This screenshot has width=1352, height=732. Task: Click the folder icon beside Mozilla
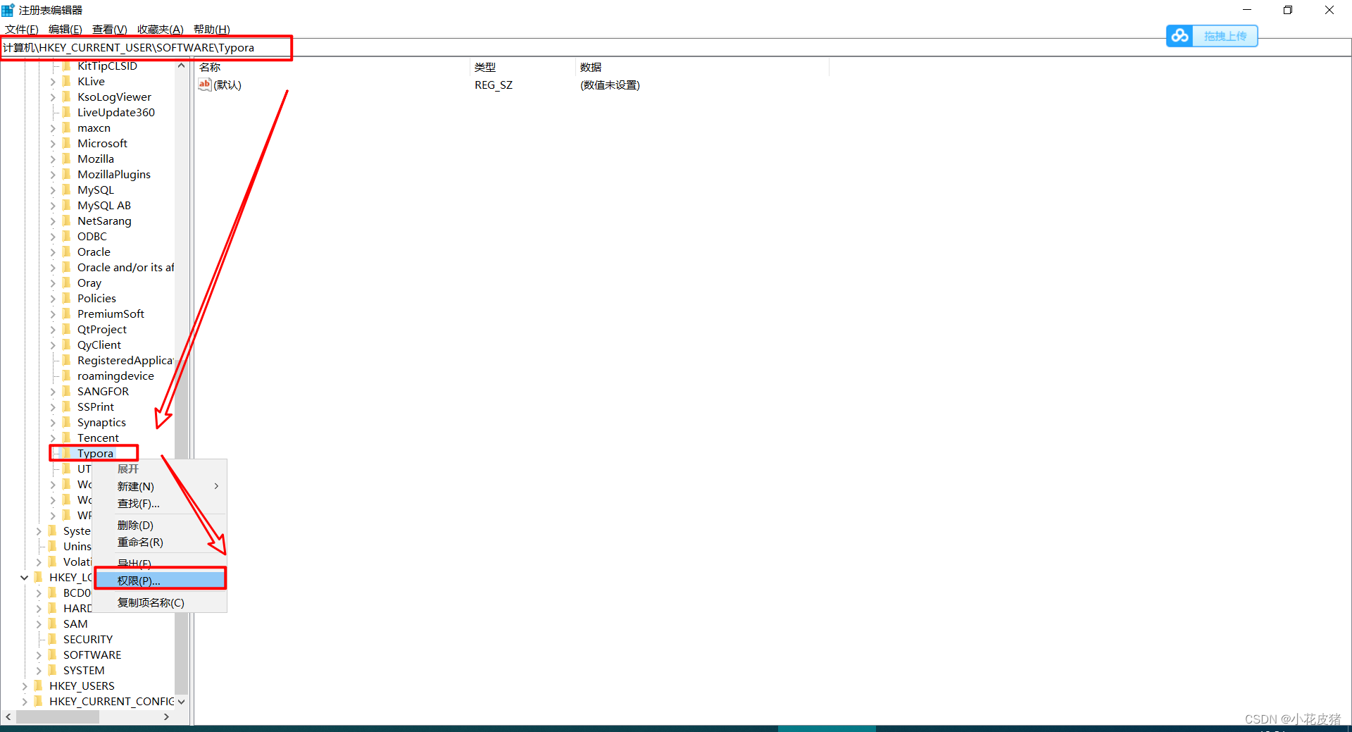(x=67, y=159)
